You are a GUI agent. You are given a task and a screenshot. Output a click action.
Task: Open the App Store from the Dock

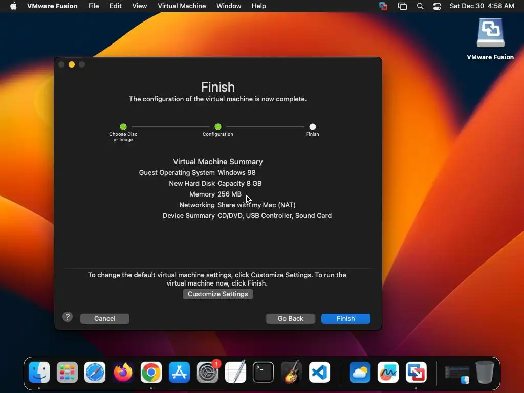(x=179, y=372)
